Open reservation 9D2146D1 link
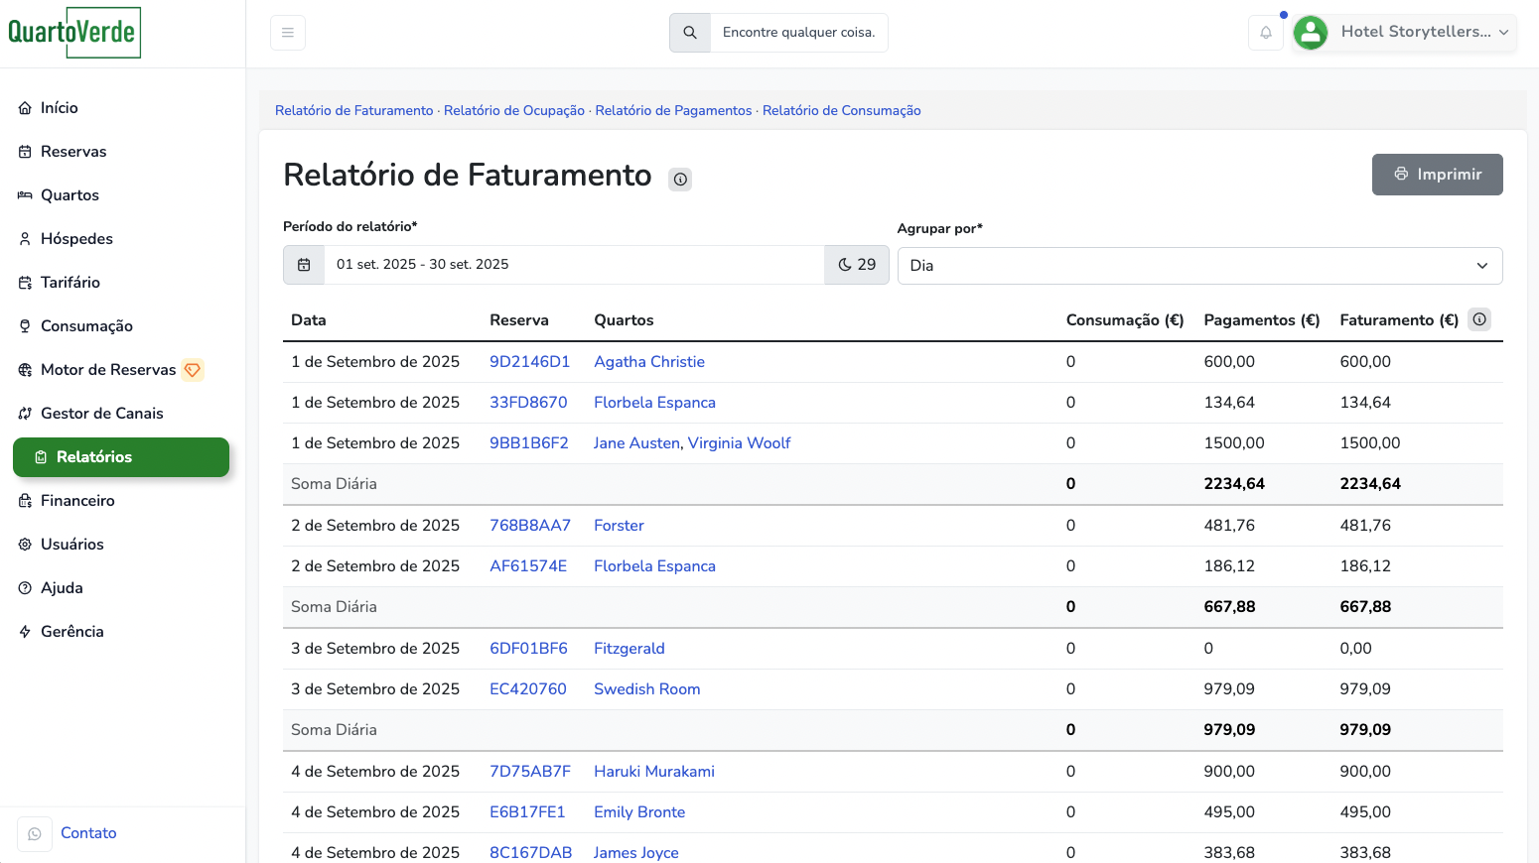Image resolution: width=1539 pixels, height=863 pixels. click(x=529, y=362)
